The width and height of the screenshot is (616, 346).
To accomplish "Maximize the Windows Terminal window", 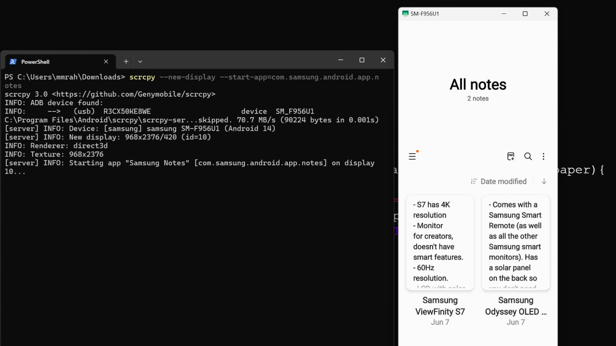I will [x=362, y=60].
